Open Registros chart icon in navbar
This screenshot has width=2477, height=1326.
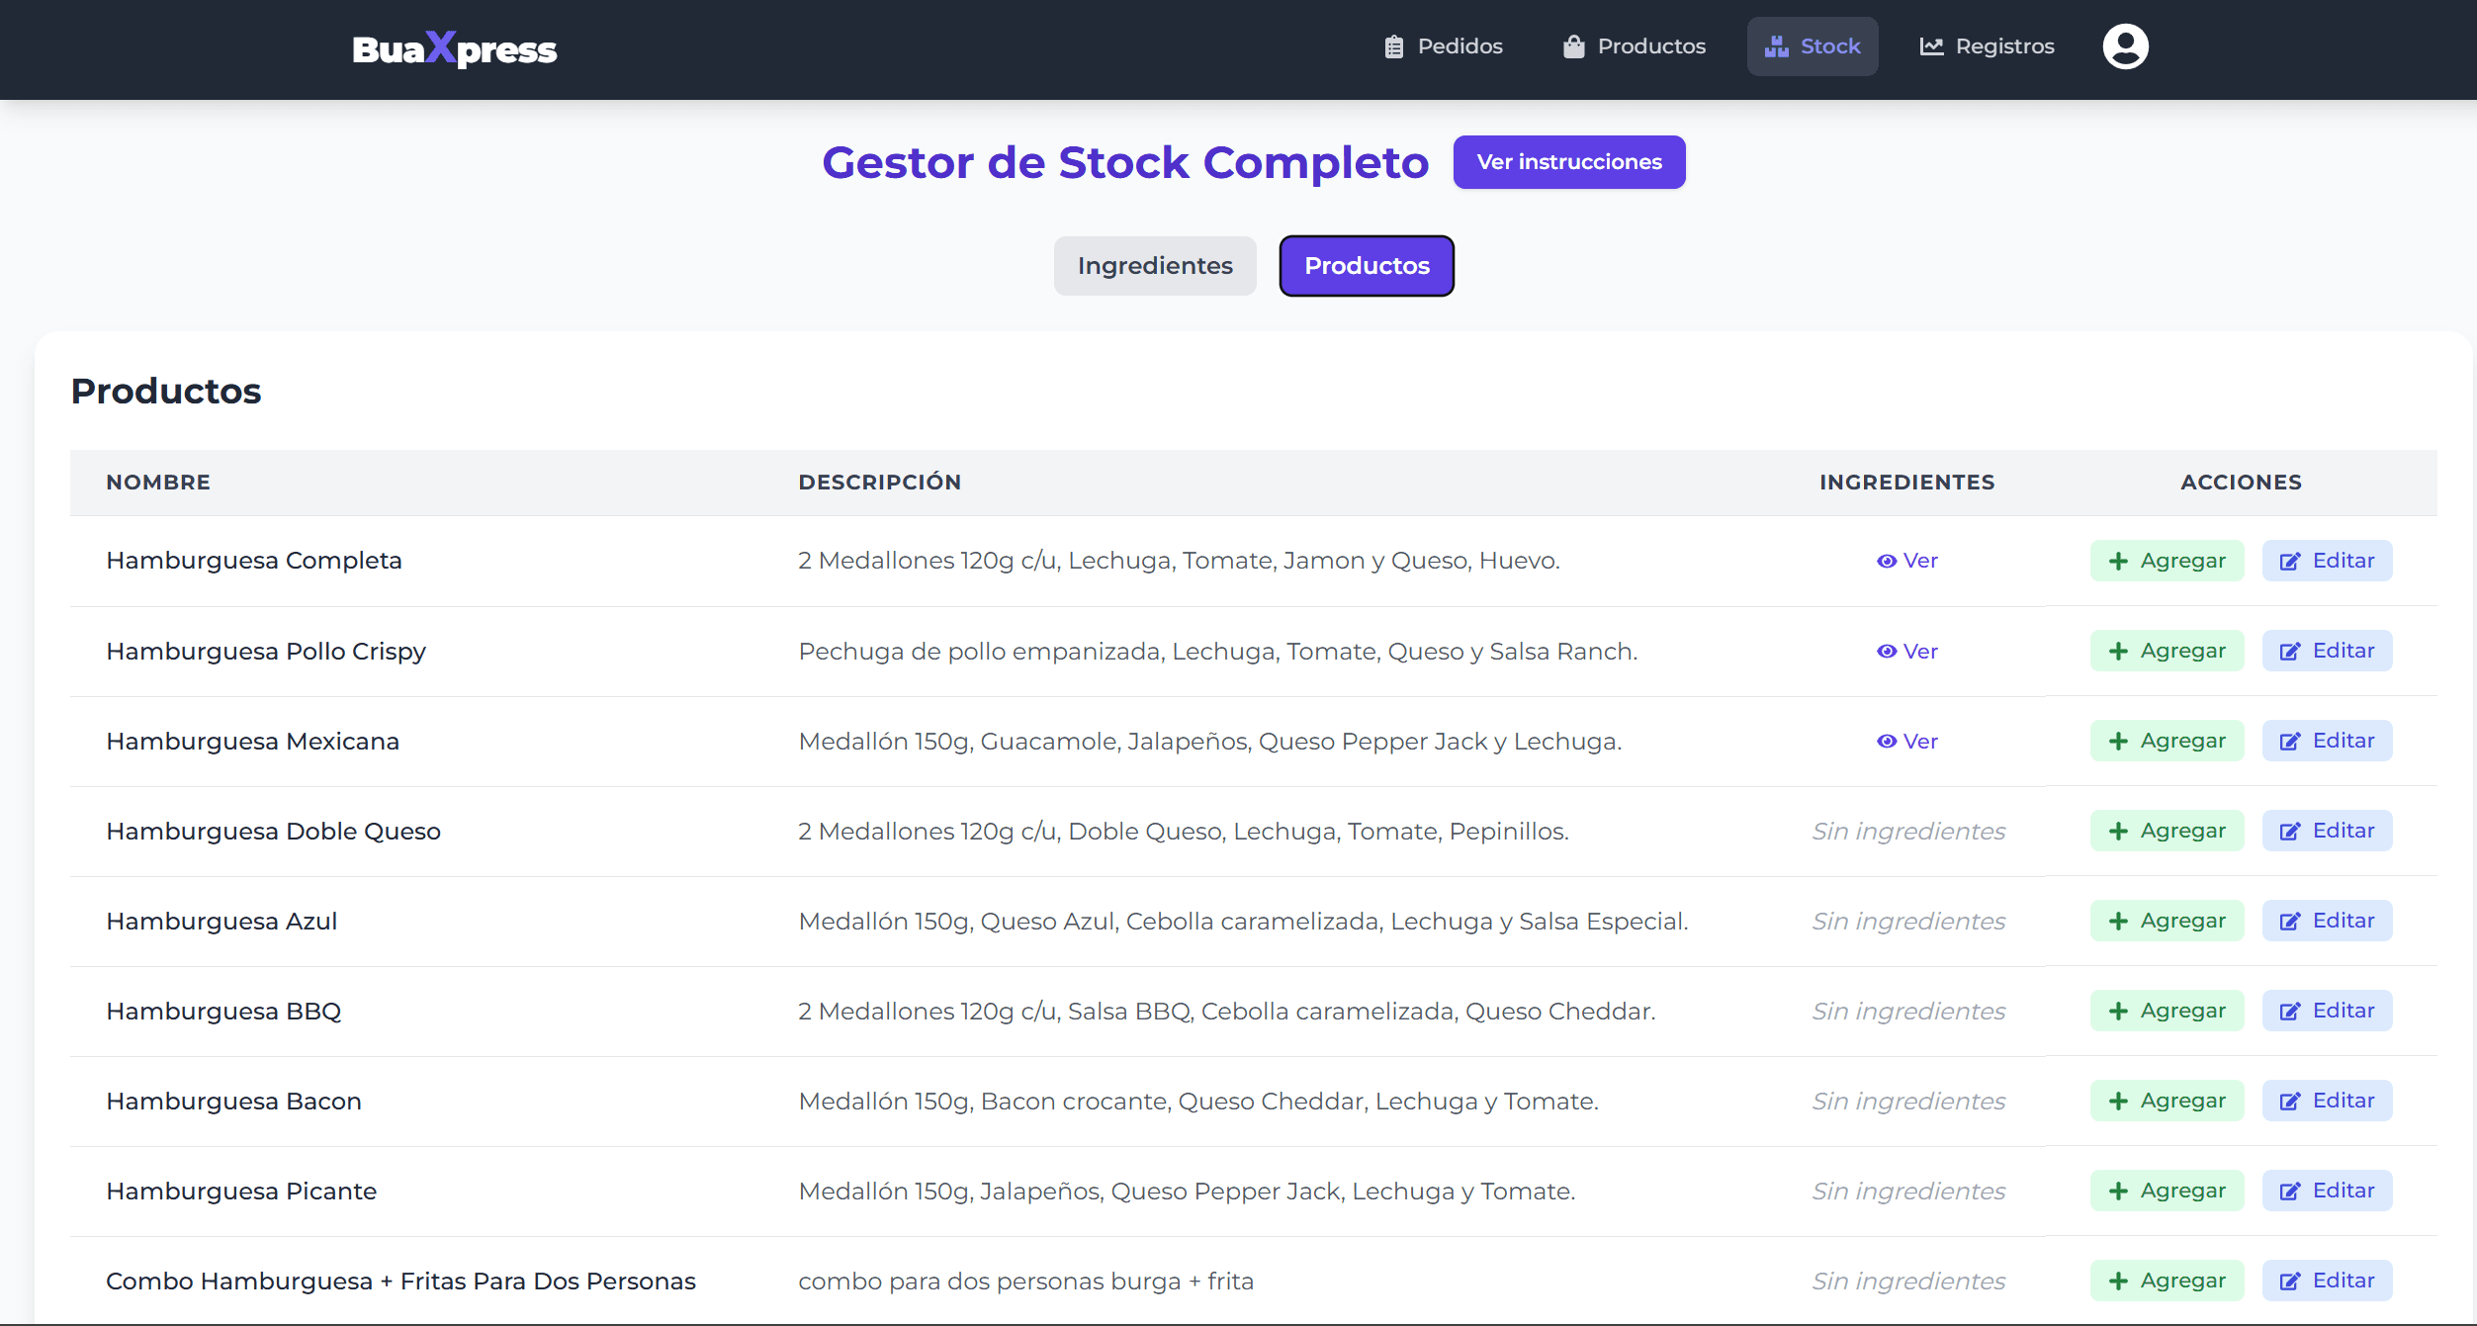(x=1931, y=46)
